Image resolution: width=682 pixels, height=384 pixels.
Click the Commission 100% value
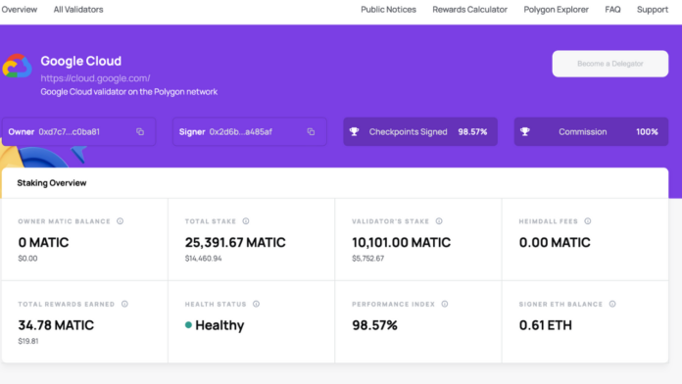[647, 132]
